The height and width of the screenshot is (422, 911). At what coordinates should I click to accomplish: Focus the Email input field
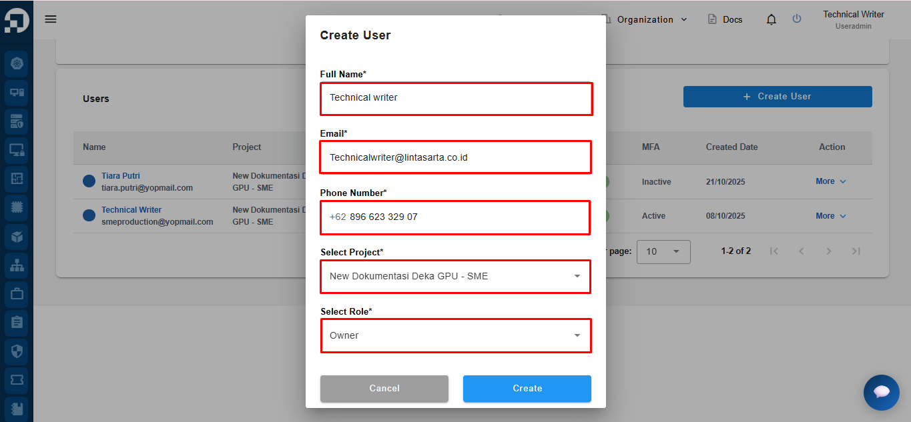click(x=456, y=157)
